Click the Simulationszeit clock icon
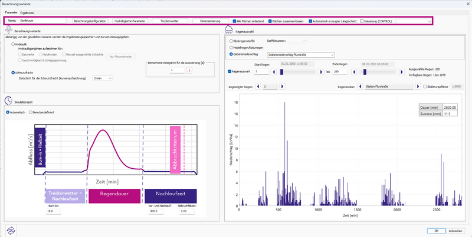This screenshot has width=472, height=237. [x=8, y=101]
